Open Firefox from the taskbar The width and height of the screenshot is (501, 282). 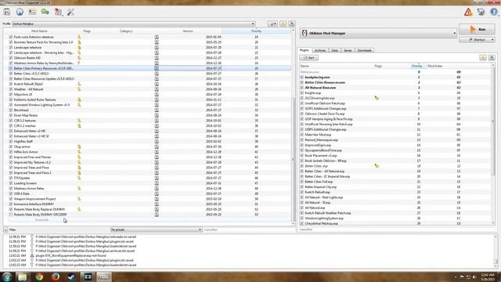(56, 277)
